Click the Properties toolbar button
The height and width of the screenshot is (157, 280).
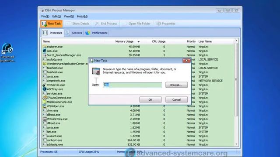pos(165,24)
